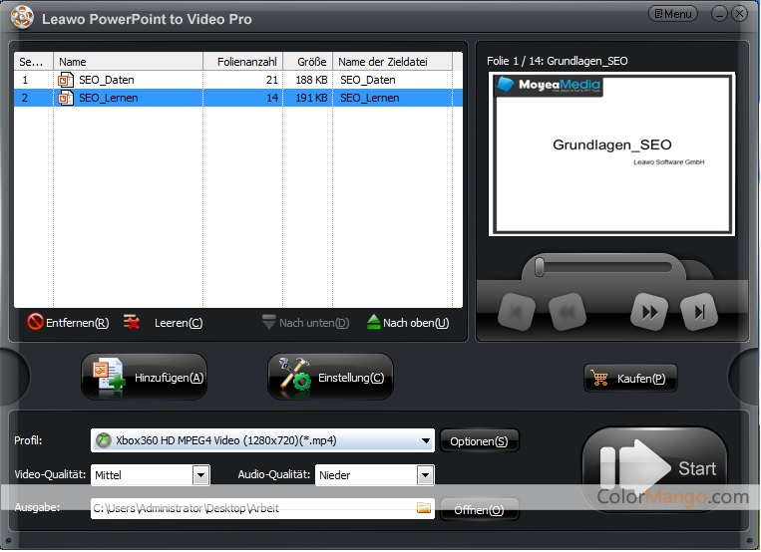Open the Audio-Qualität dropdown
761x552 pixels.
tap(425, 475)
